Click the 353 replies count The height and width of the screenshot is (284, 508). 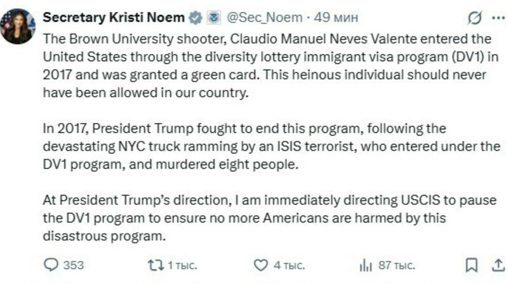74,265
